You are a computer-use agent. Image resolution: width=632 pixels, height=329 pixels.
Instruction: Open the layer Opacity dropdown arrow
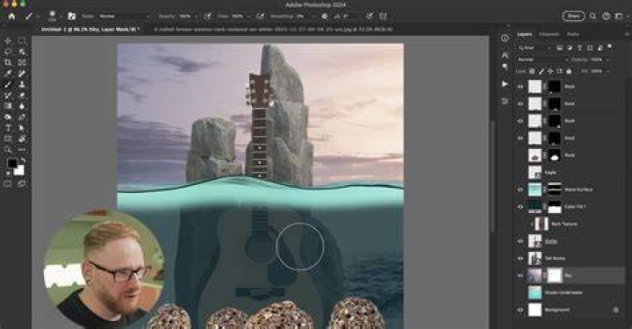click(x=608, y=60)
